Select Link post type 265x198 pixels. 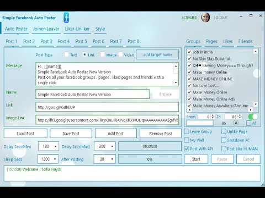[84, 54]
